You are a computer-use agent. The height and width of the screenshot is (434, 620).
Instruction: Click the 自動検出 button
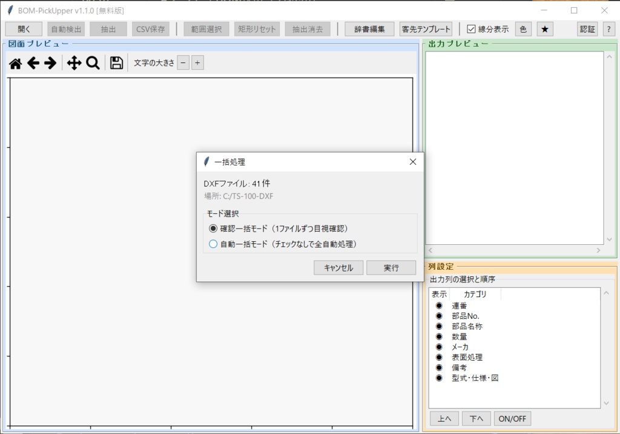[x=66, y=29]
